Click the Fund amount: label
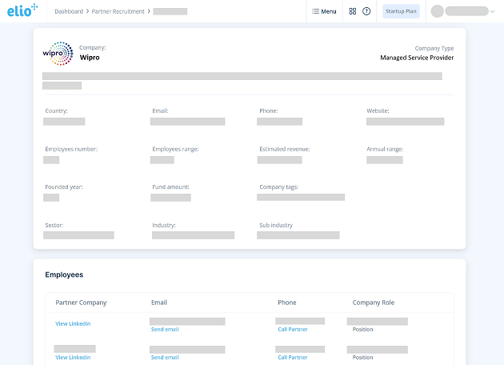504x365 pixels. pos(170,187)
